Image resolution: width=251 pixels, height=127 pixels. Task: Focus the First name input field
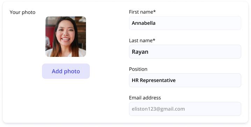[x=185, y=23]
